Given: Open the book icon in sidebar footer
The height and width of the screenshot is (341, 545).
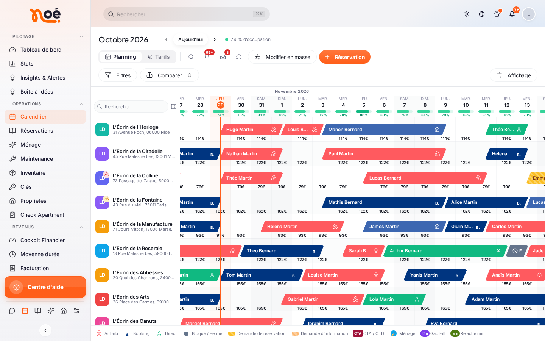Looking at the screenshot, I should click(x=38, y=311).
